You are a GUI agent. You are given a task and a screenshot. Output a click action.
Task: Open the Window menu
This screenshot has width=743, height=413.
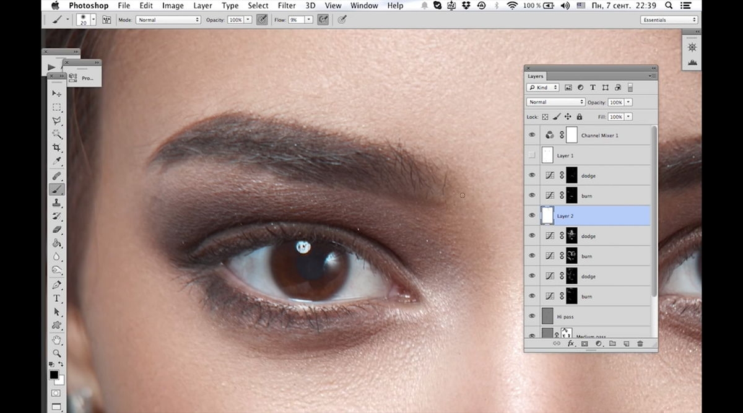point(364,6)
